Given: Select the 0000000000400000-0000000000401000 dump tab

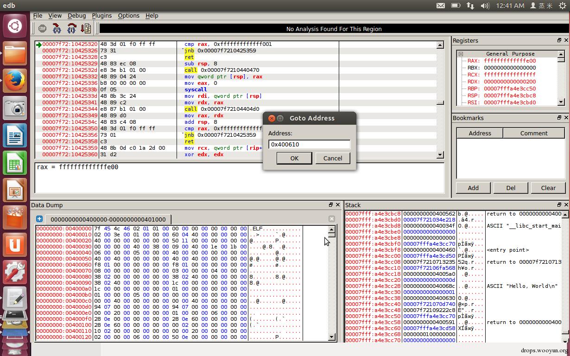Looking at the screenshot, I should pos(108,219).
